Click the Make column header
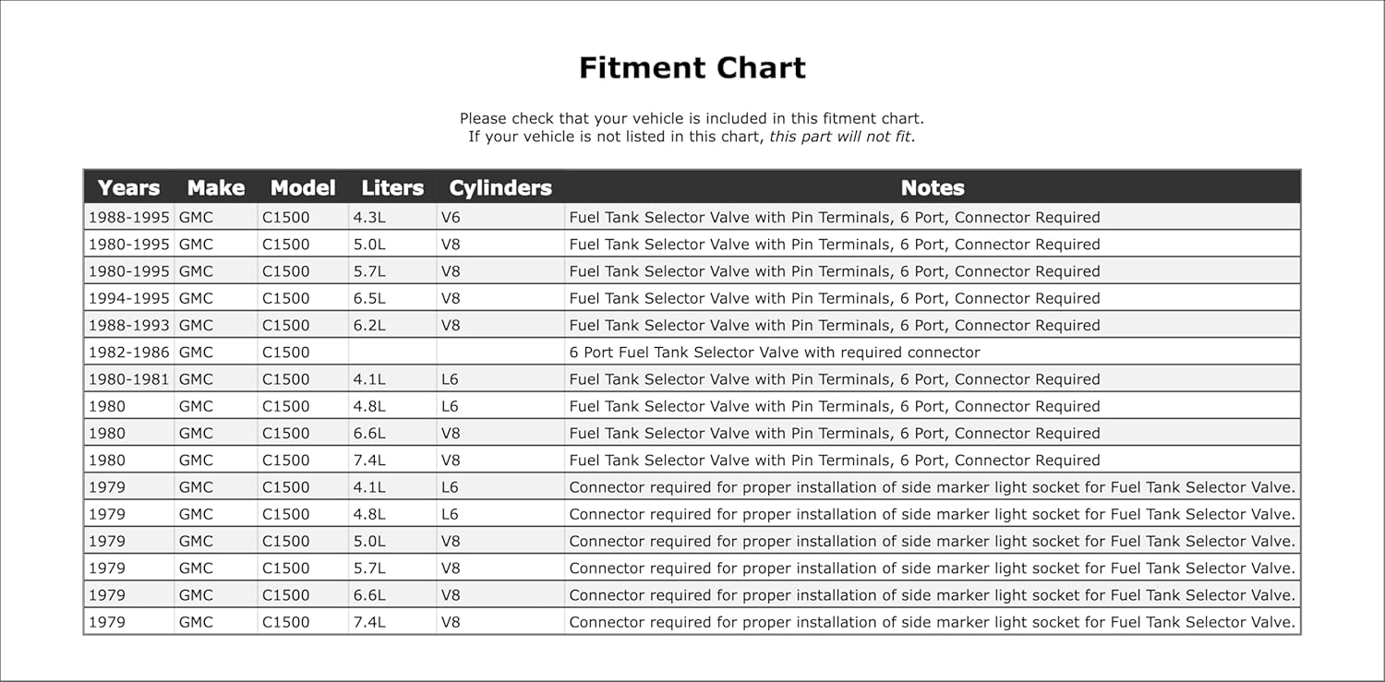Image resolution: width=1385 pixels, height=682 pixels. click(x=215, y=187)
